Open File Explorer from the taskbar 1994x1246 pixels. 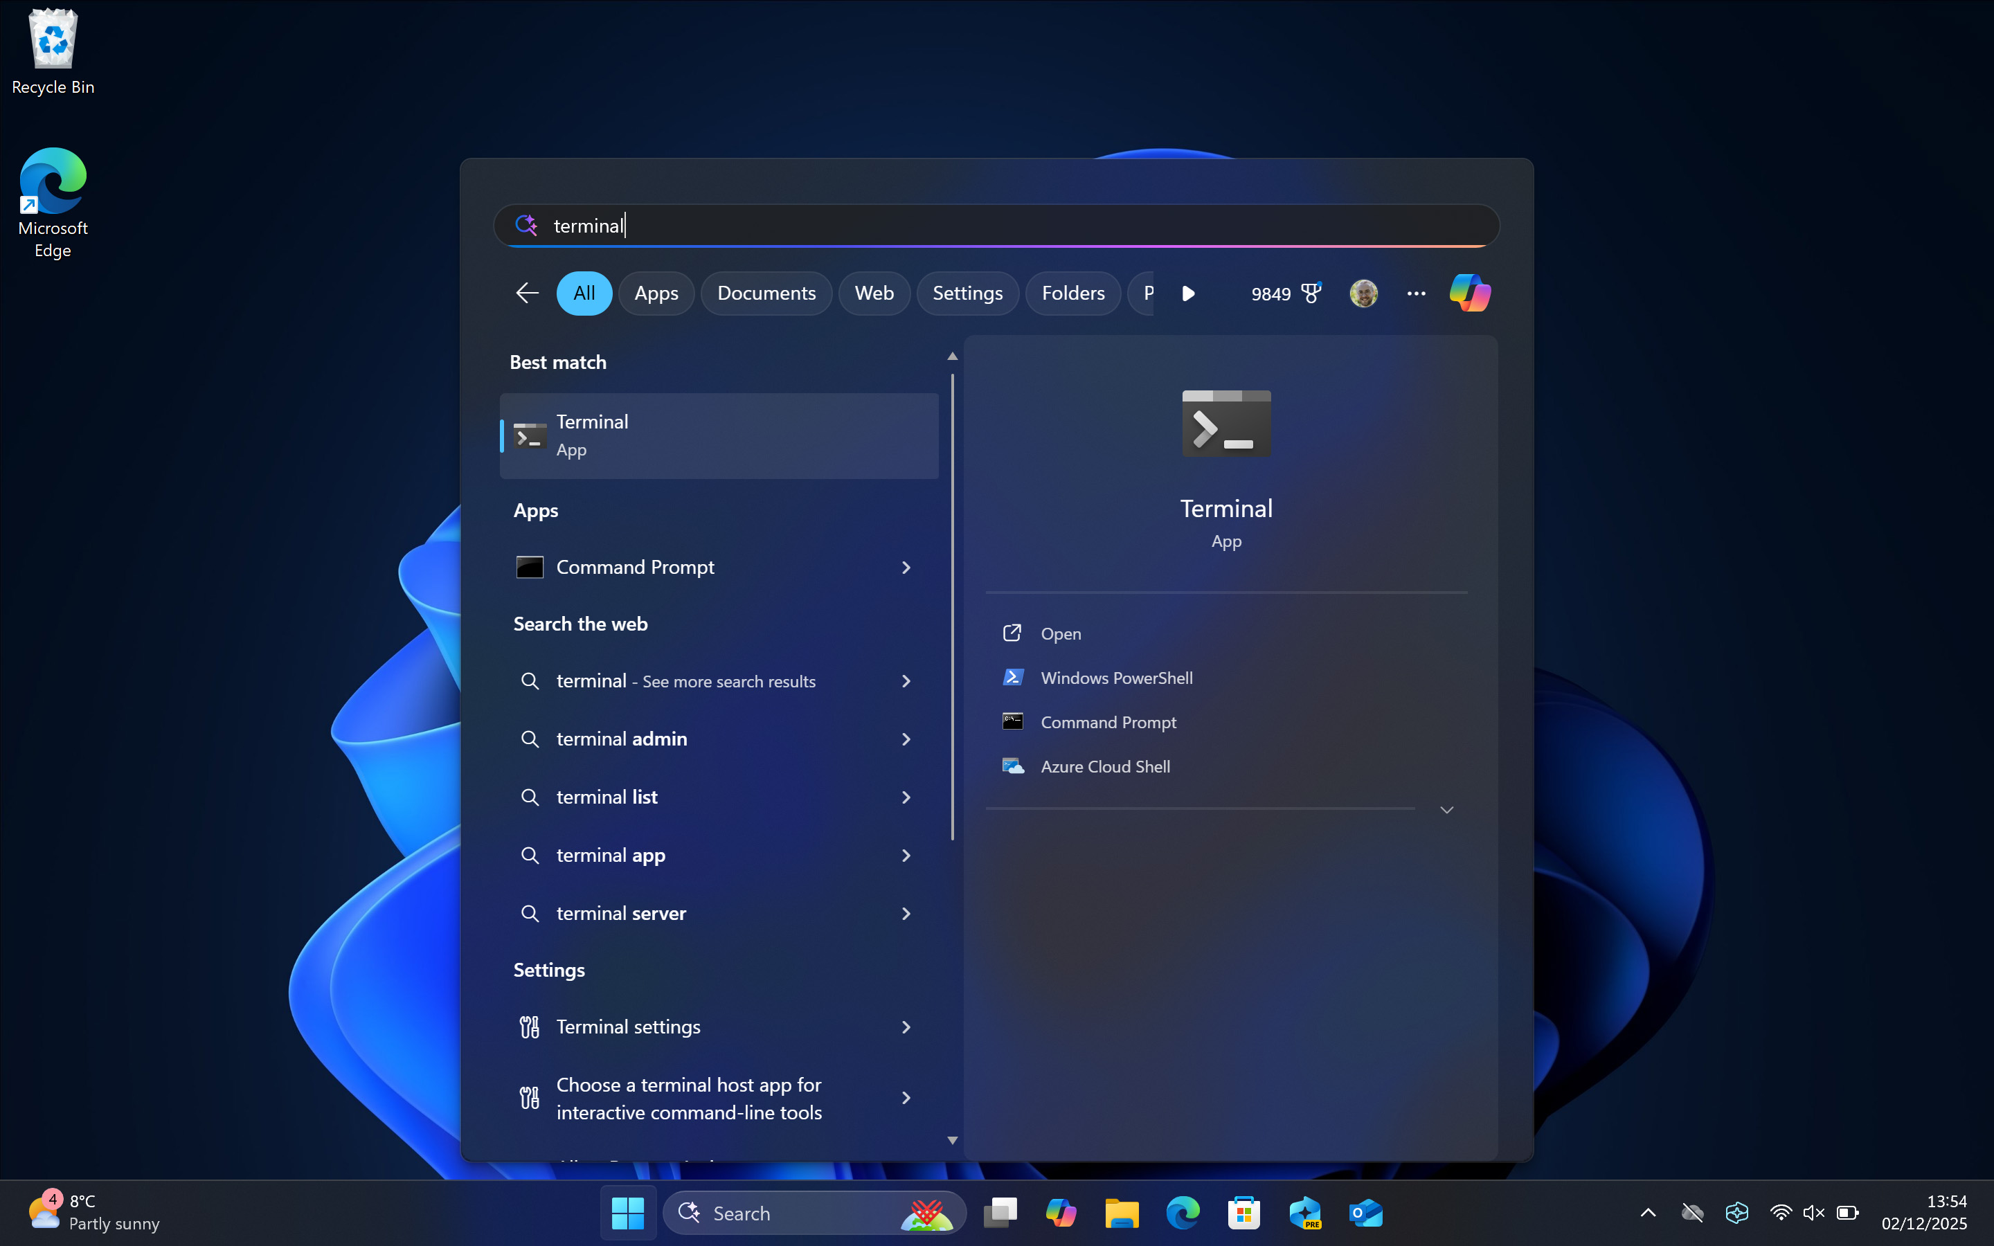pos(1122,1212)
